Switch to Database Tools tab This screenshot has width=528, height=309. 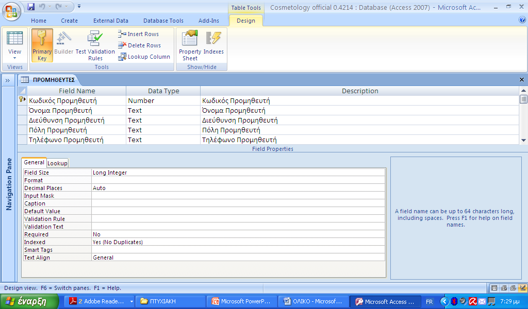tap(163, 21)
